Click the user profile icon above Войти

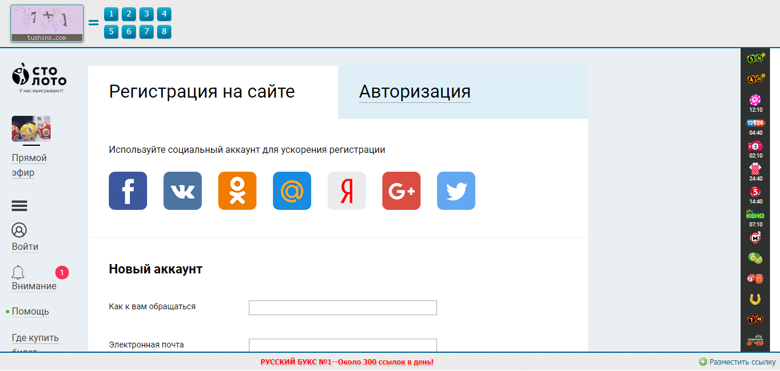(19, 230)
